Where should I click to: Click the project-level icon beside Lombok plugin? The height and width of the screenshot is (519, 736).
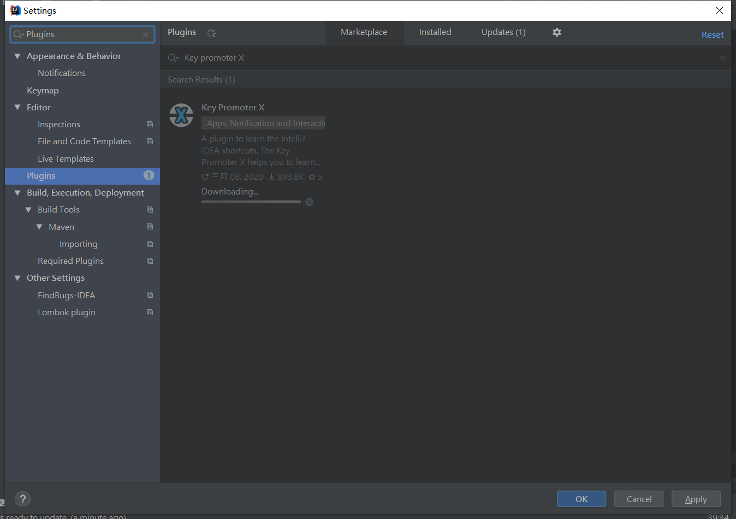coord(150,312)
